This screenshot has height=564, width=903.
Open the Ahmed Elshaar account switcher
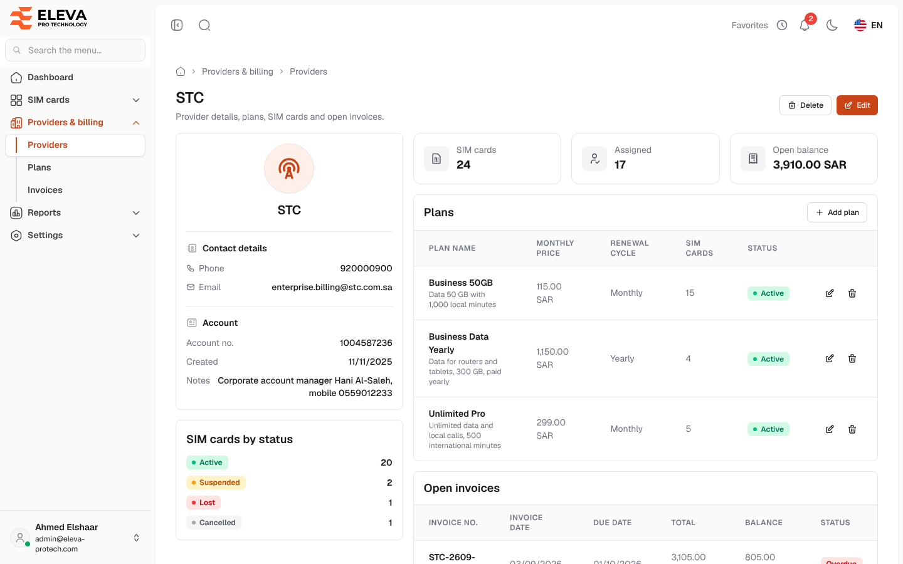click(75, 538)
